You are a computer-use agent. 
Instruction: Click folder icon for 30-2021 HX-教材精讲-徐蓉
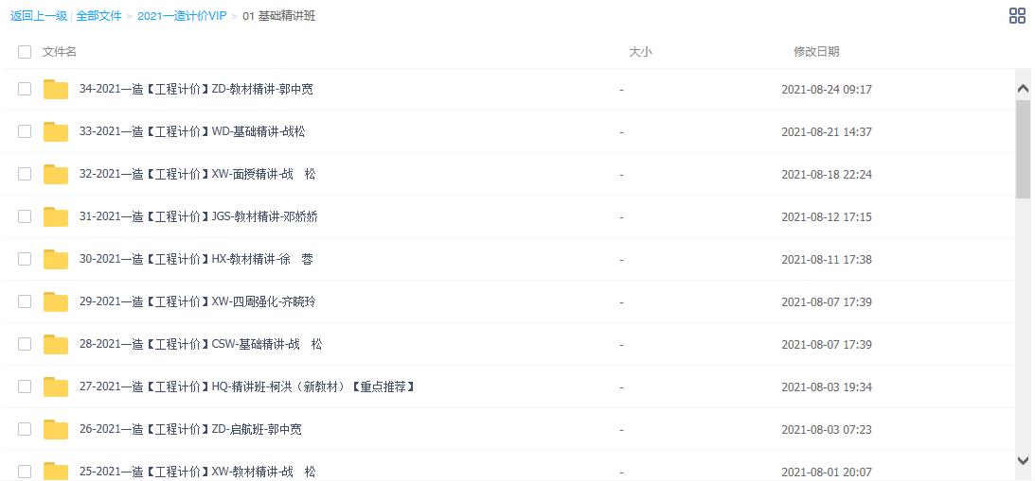(x=56, y=260)
